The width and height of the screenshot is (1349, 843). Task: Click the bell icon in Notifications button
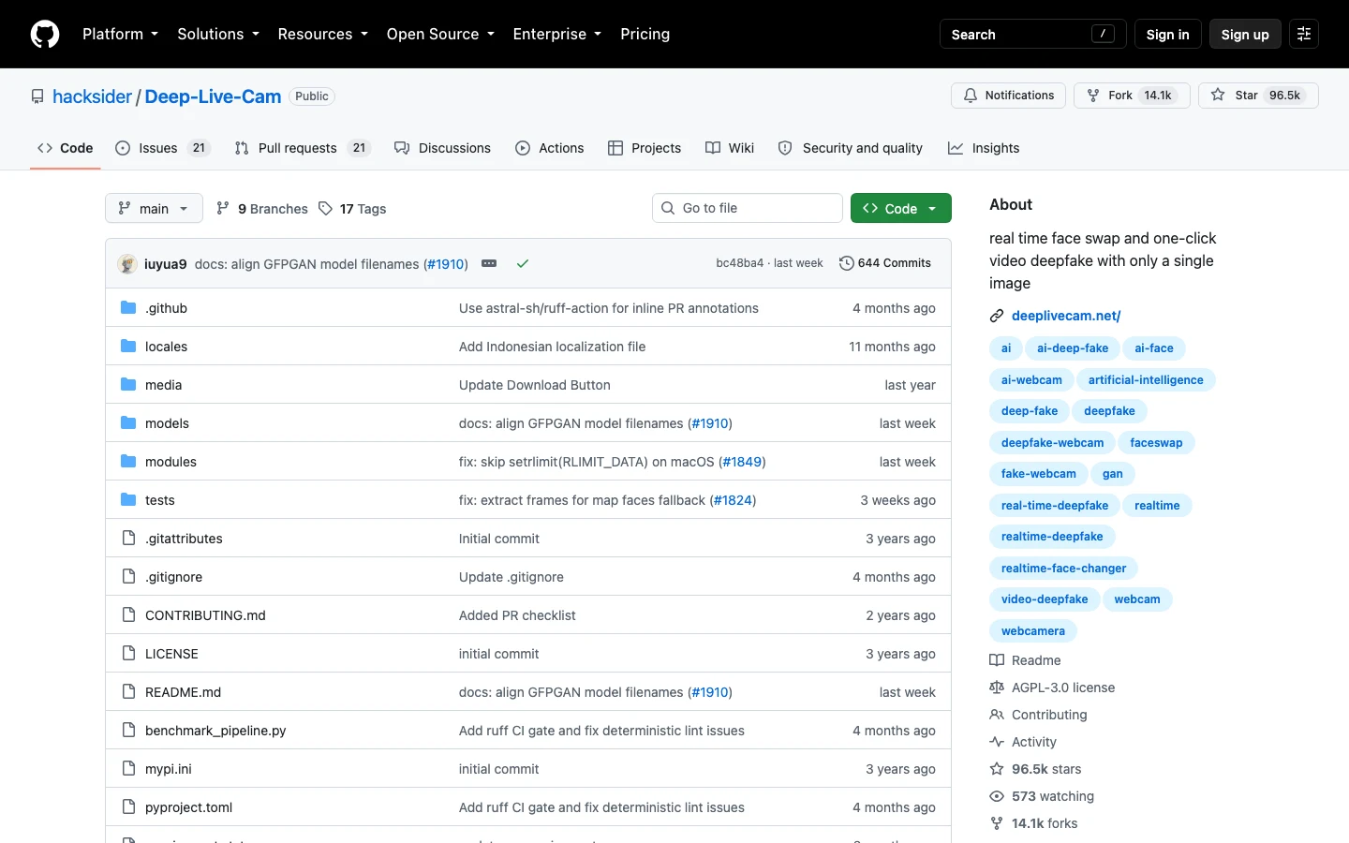pyautogui.click(x=971, y=96)
